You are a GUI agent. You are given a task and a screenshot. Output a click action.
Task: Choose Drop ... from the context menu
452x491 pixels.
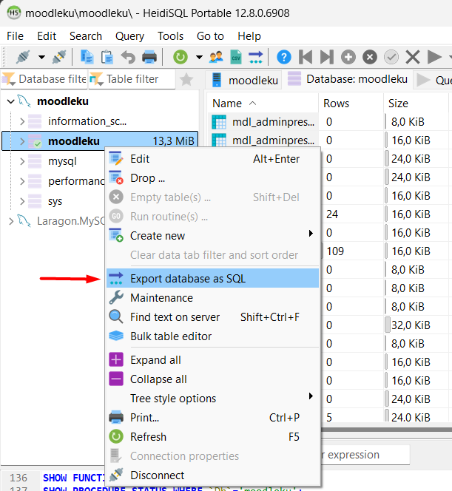(x=212, y=178)
